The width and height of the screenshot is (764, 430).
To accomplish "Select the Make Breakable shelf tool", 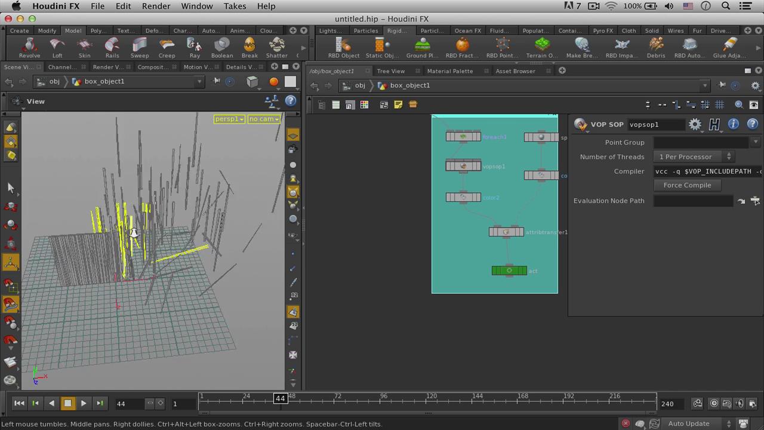I will click(x=582, y=48).
